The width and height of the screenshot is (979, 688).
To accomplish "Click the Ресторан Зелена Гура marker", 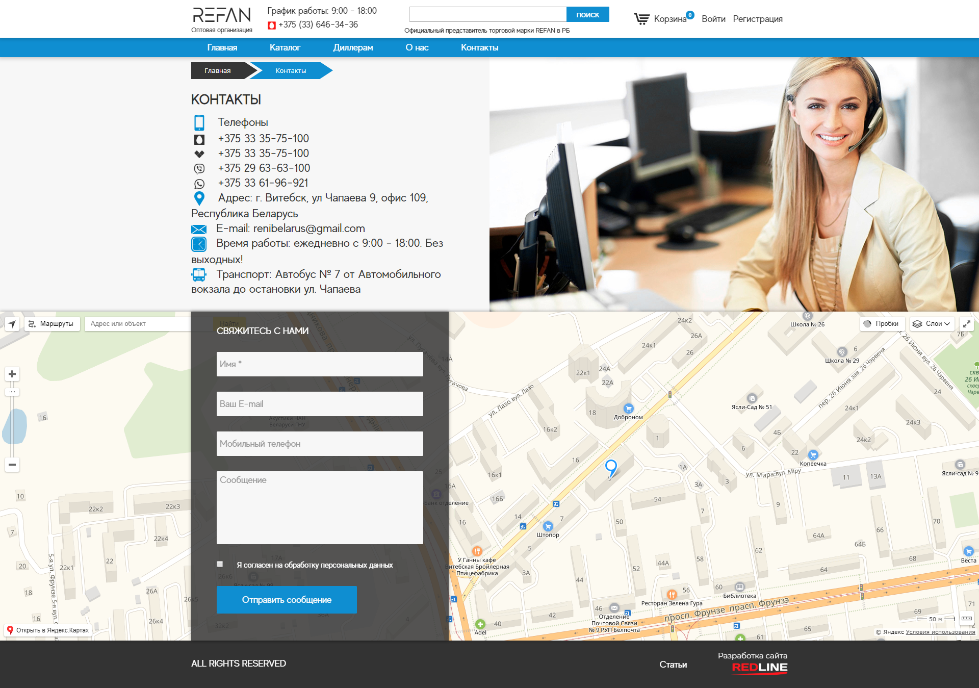I will pyautogui.click(x=672, y=594).
